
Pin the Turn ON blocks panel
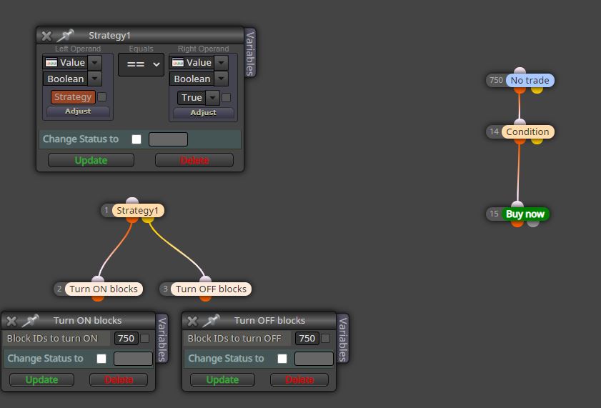[x=30, y=320]
